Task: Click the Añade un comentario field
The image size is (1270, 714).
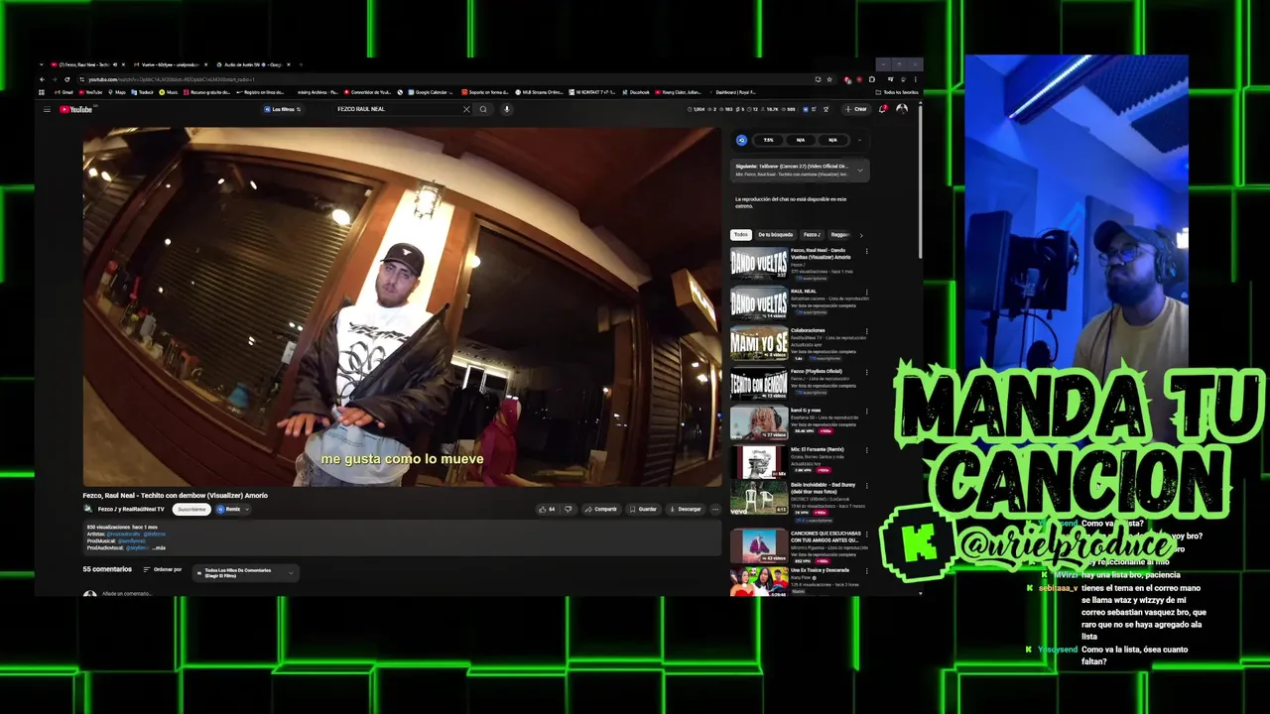Action: pyautogui.click(x=126, y=594)
